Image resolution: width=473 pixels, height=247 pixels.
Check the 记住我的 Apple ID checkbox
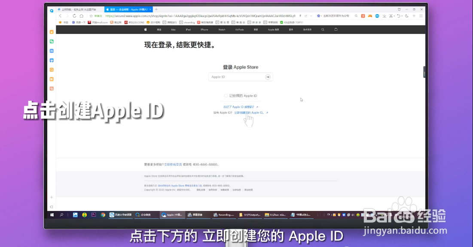(225, 95)
